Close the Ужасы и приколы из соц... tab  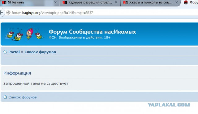177,2
